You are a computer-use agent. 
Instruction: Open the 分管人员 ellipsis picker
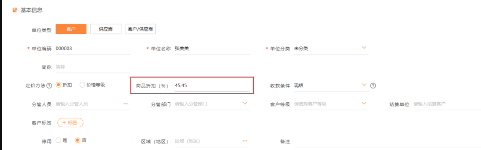click(126, 104)
